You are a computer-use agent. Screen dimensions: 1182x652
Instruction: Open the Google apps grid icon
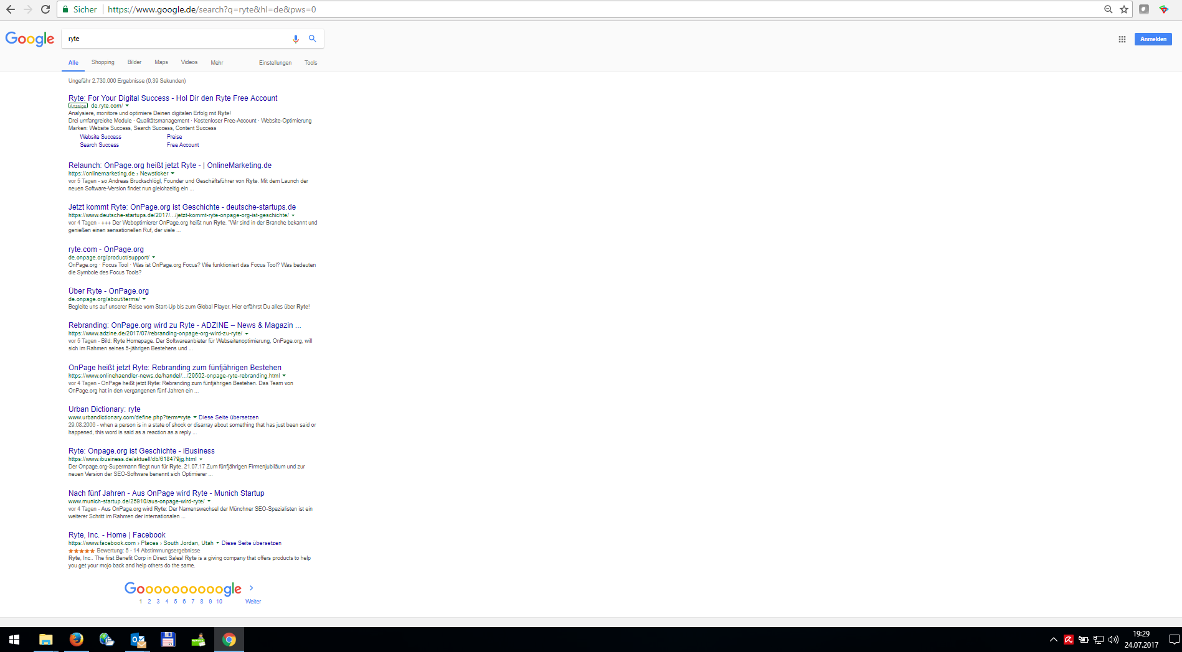(x=1122, y=39)
